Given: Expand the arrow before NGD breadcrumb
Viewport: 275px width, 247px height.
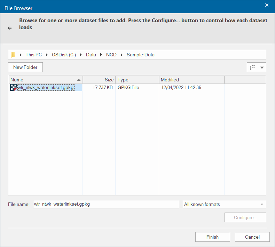Looking at the screenshot, I should coord(101,55).
